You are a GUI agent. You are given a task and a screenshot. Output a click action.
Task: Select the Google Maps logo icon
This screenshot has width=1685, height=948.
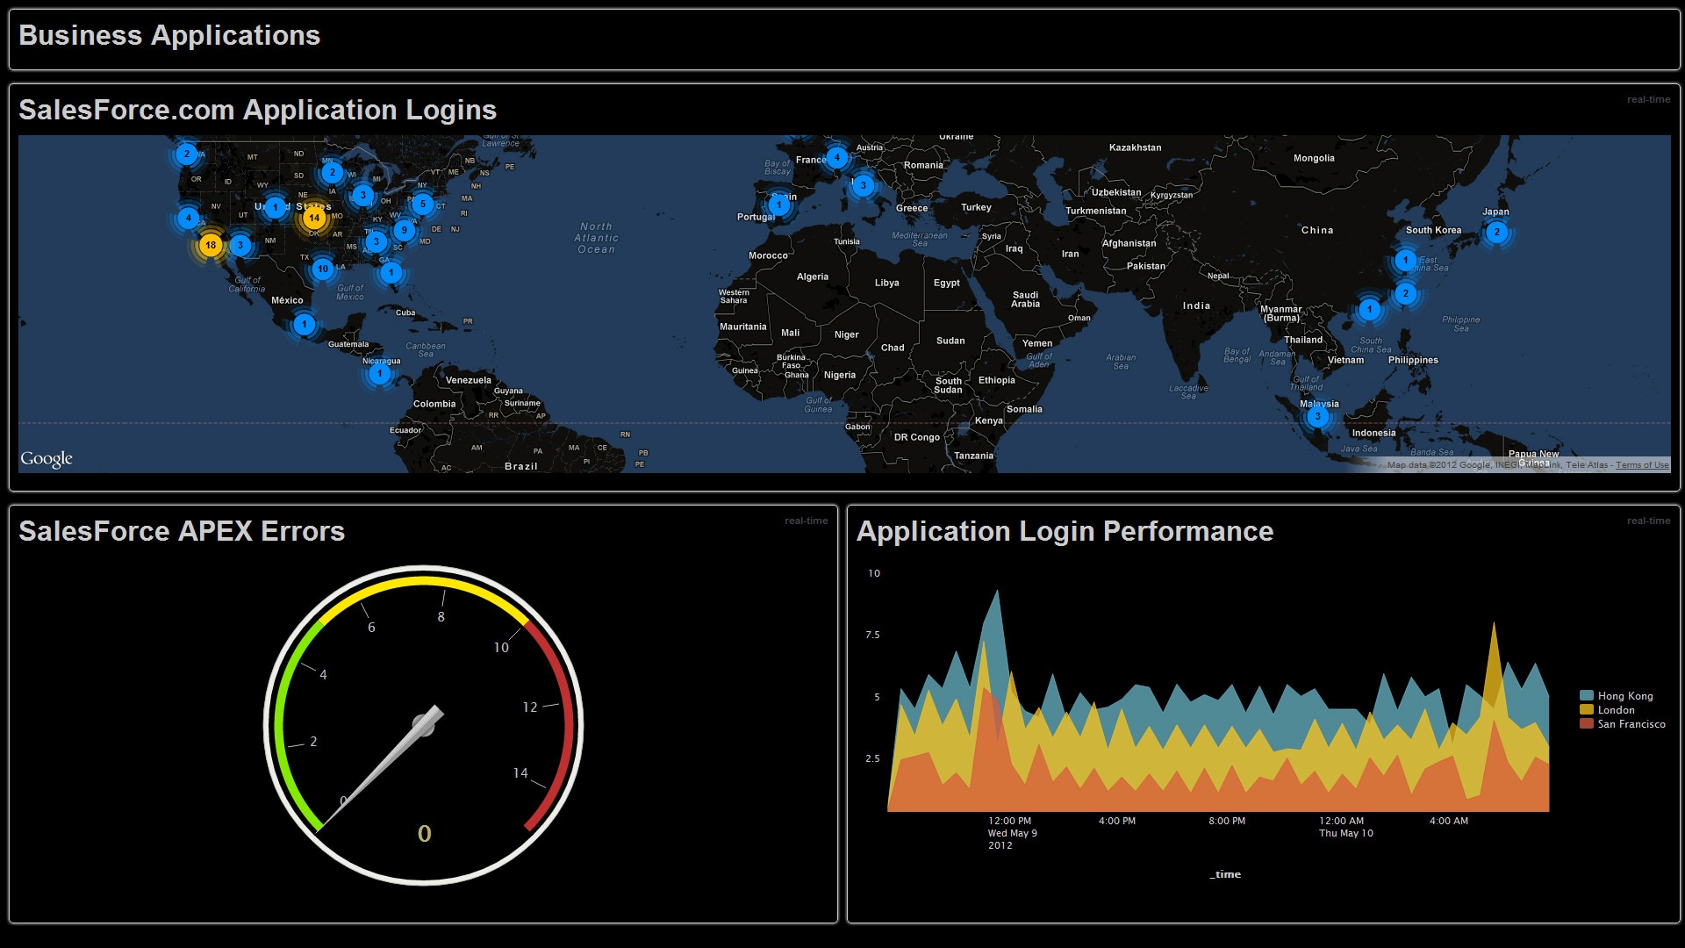click(47, 457)
